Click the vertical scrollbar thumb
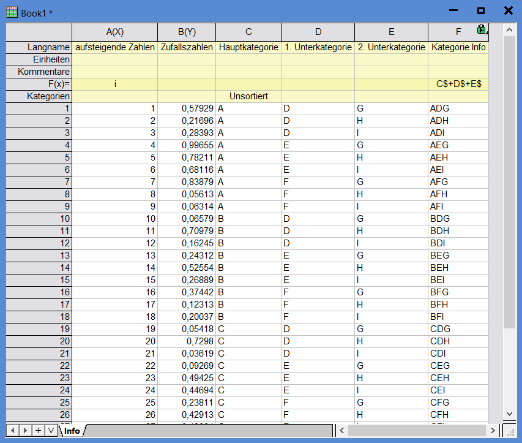 click(509, 182)
